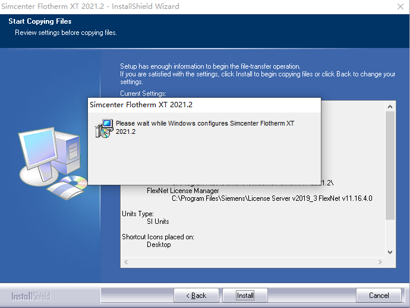This screenshot has width=410, height=308.
Task: Cancel the installation wizard
Action: pyautogui.click(x=379, y=295)
